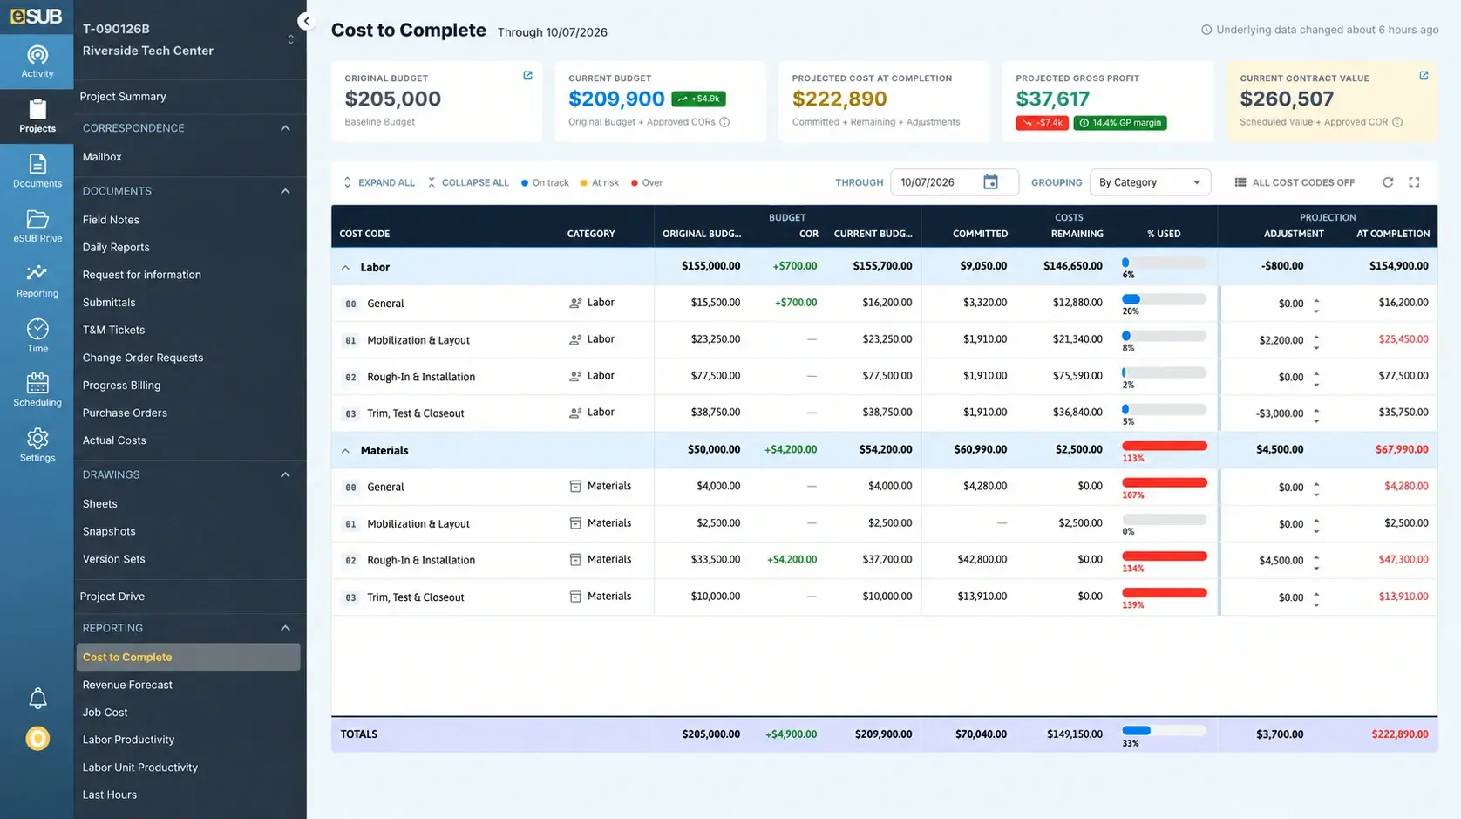The height and width of the screenshot is (819, 1461).
Task: Collapse the Documents sidebar section
Action: (285, 191)
